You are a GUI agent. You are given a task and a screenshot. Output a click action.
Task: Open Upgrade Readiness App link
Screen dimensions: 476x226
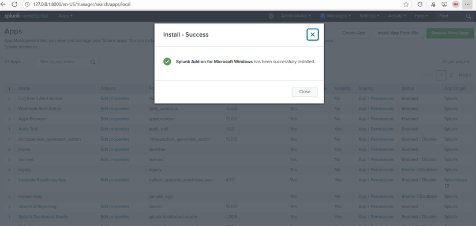42,180
